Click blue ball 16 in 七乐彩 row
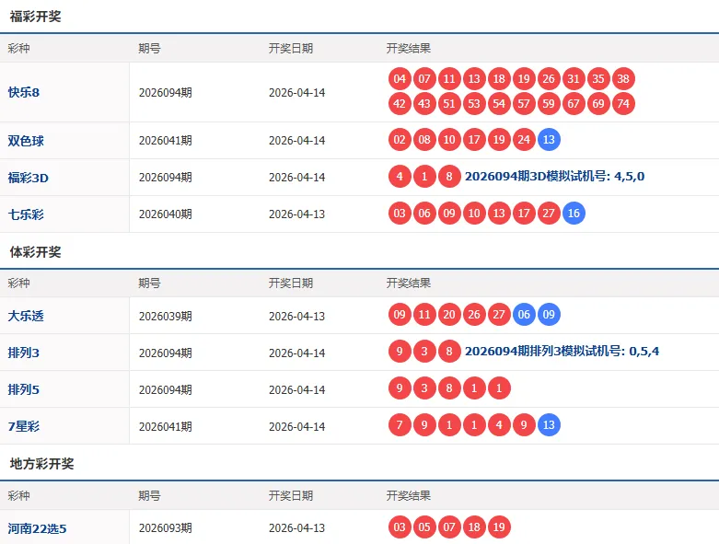 [574, 214]
